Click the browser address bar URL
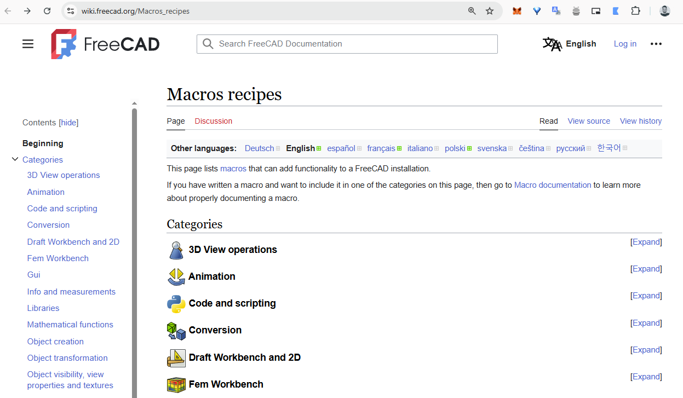Image resolution: width=683 pixels, height=398 pixels. (135, 11)
